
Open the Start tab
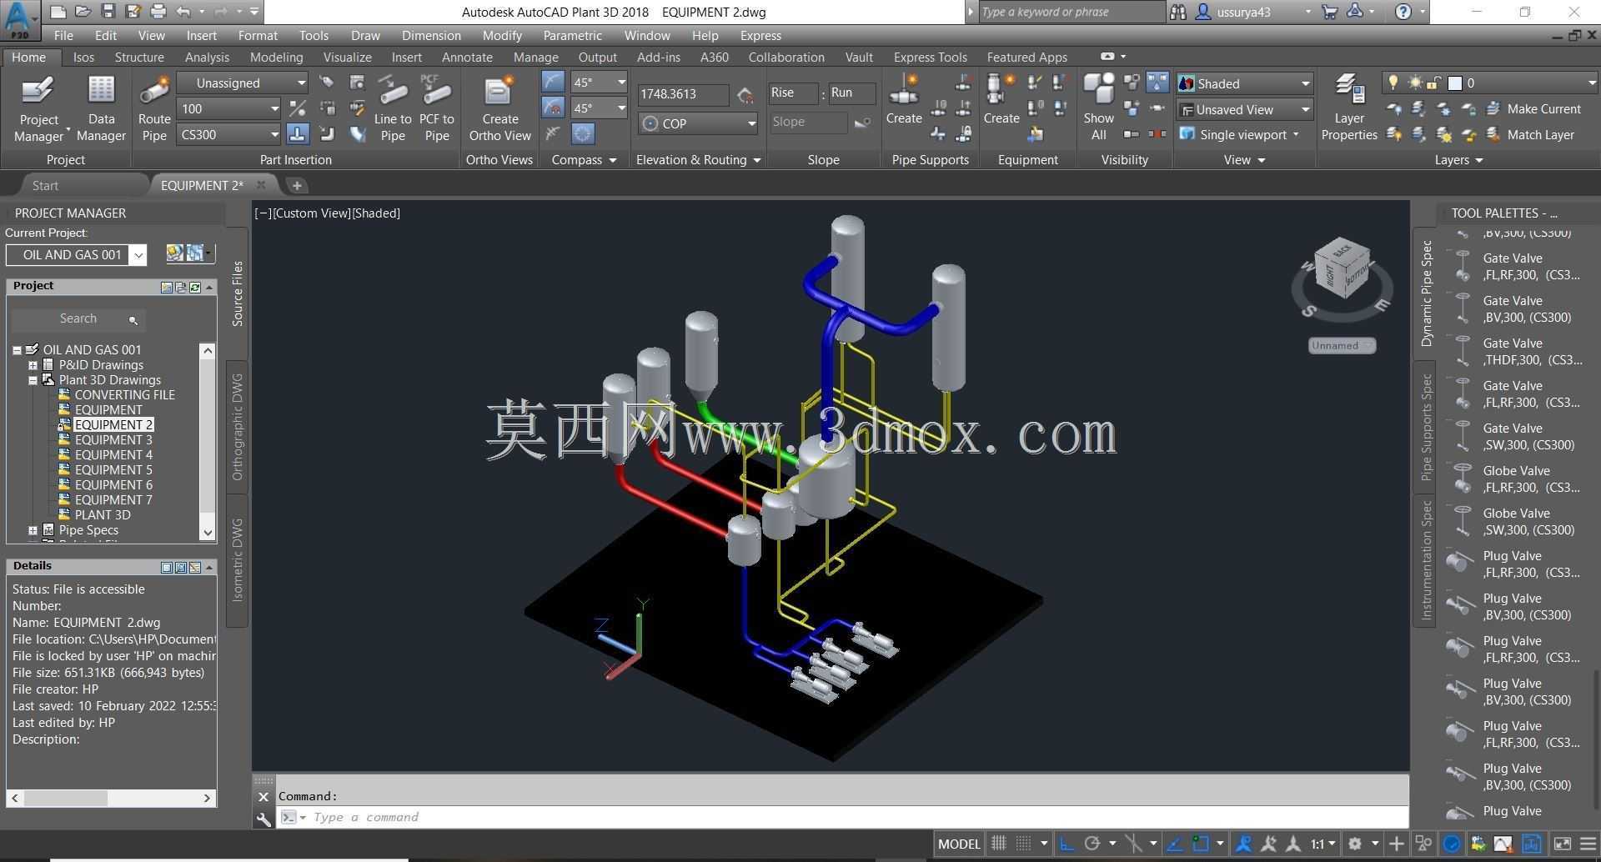pyautogui.click(x=45, y=185)
